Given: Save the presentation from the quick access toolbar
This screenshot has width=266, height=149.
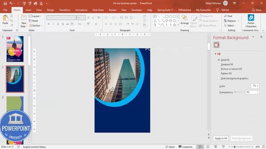Looking at the screenshot, I should [5, 3].
